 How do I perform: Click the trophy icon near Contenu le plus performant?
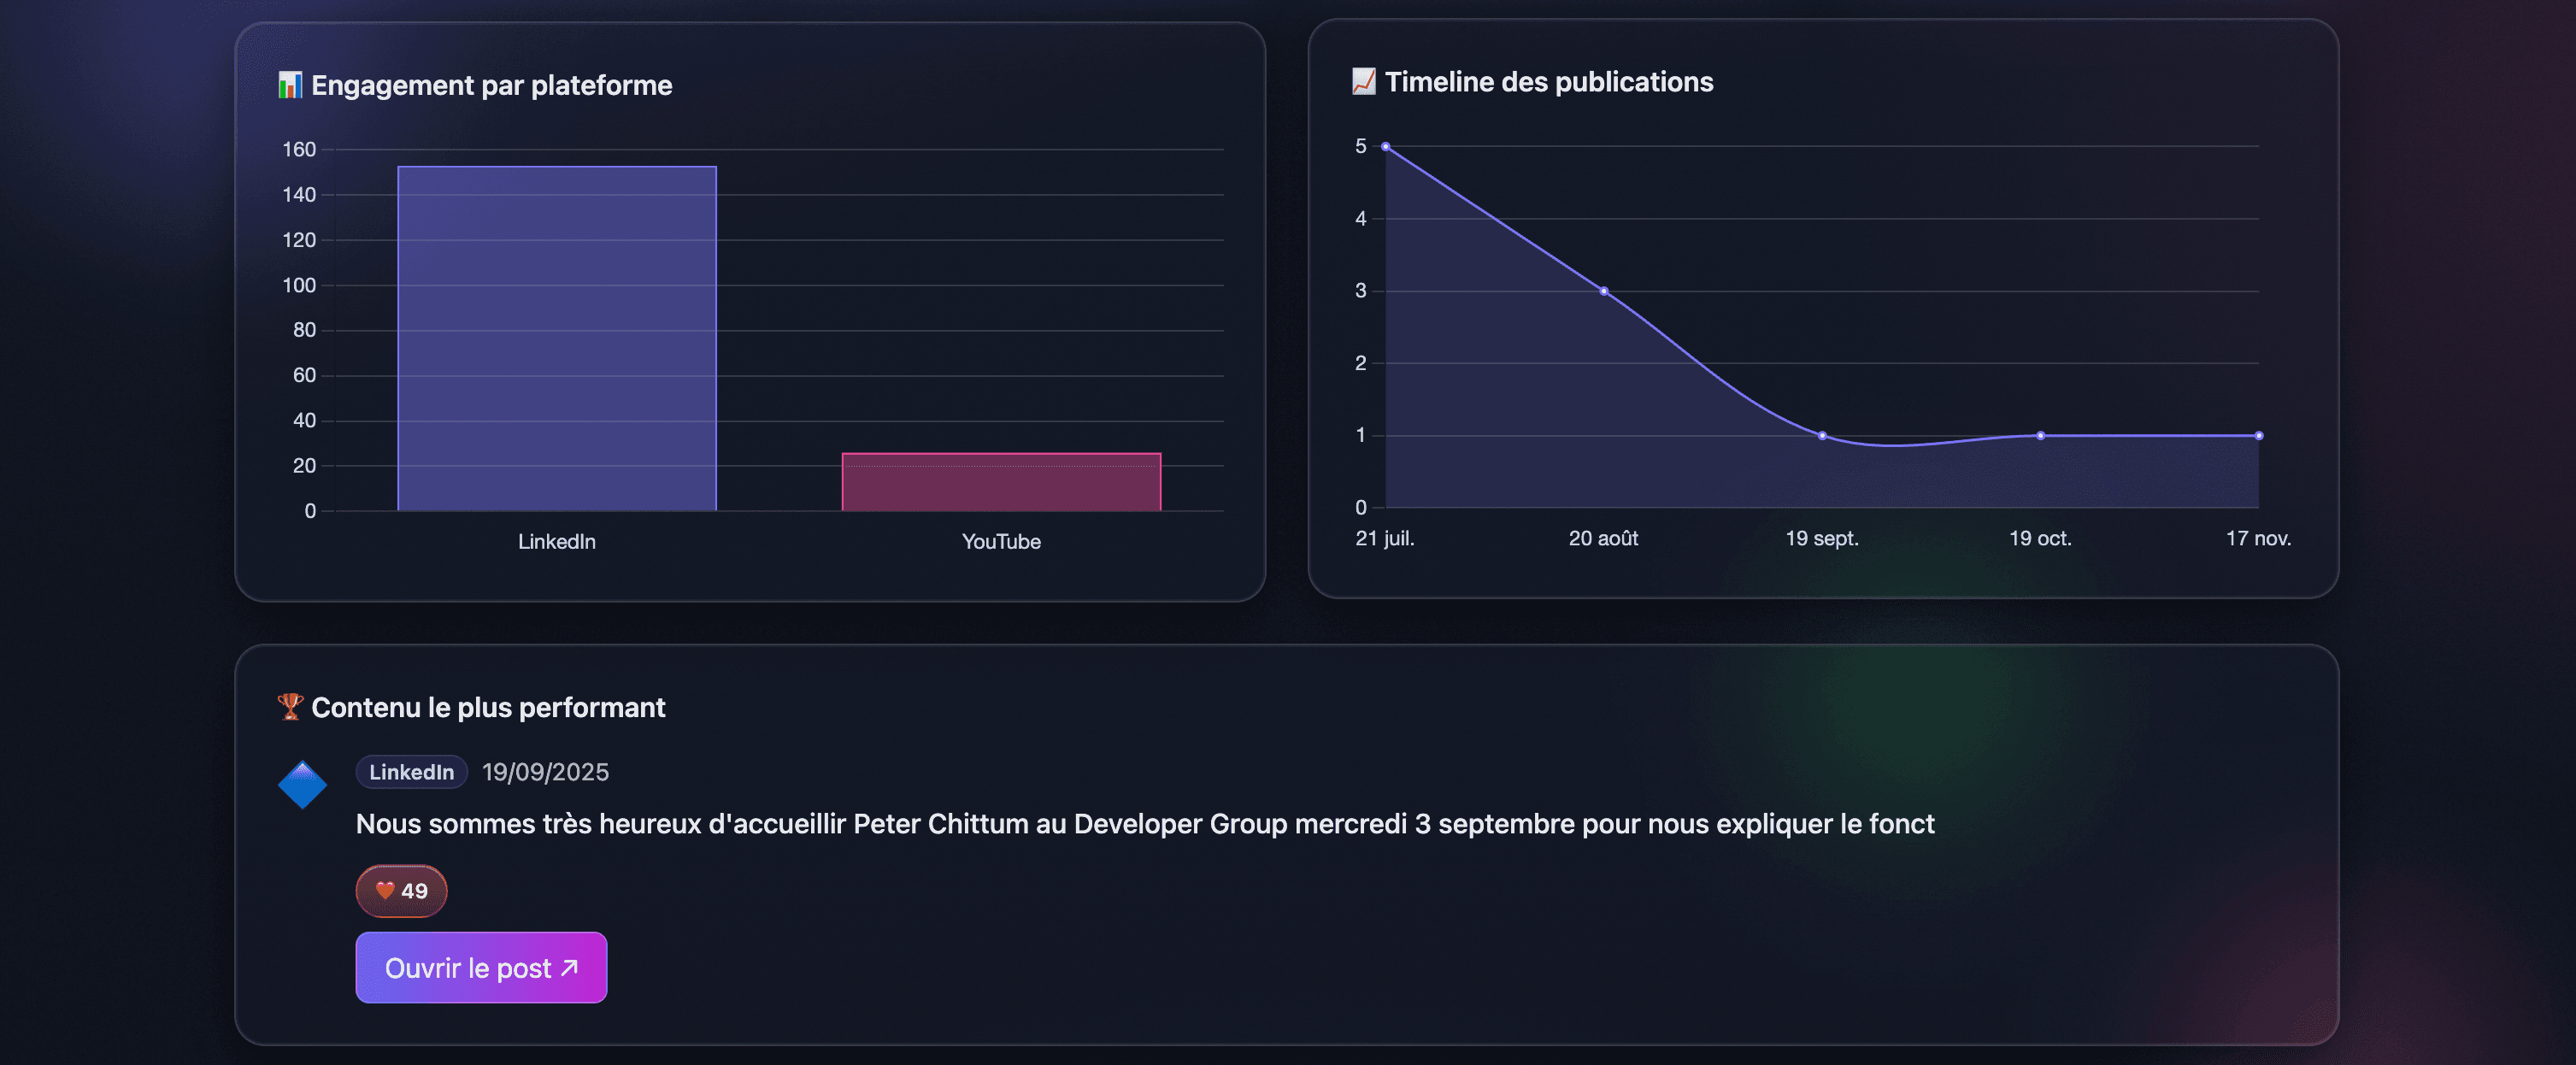pyautogui.click(x=289, y=706)
